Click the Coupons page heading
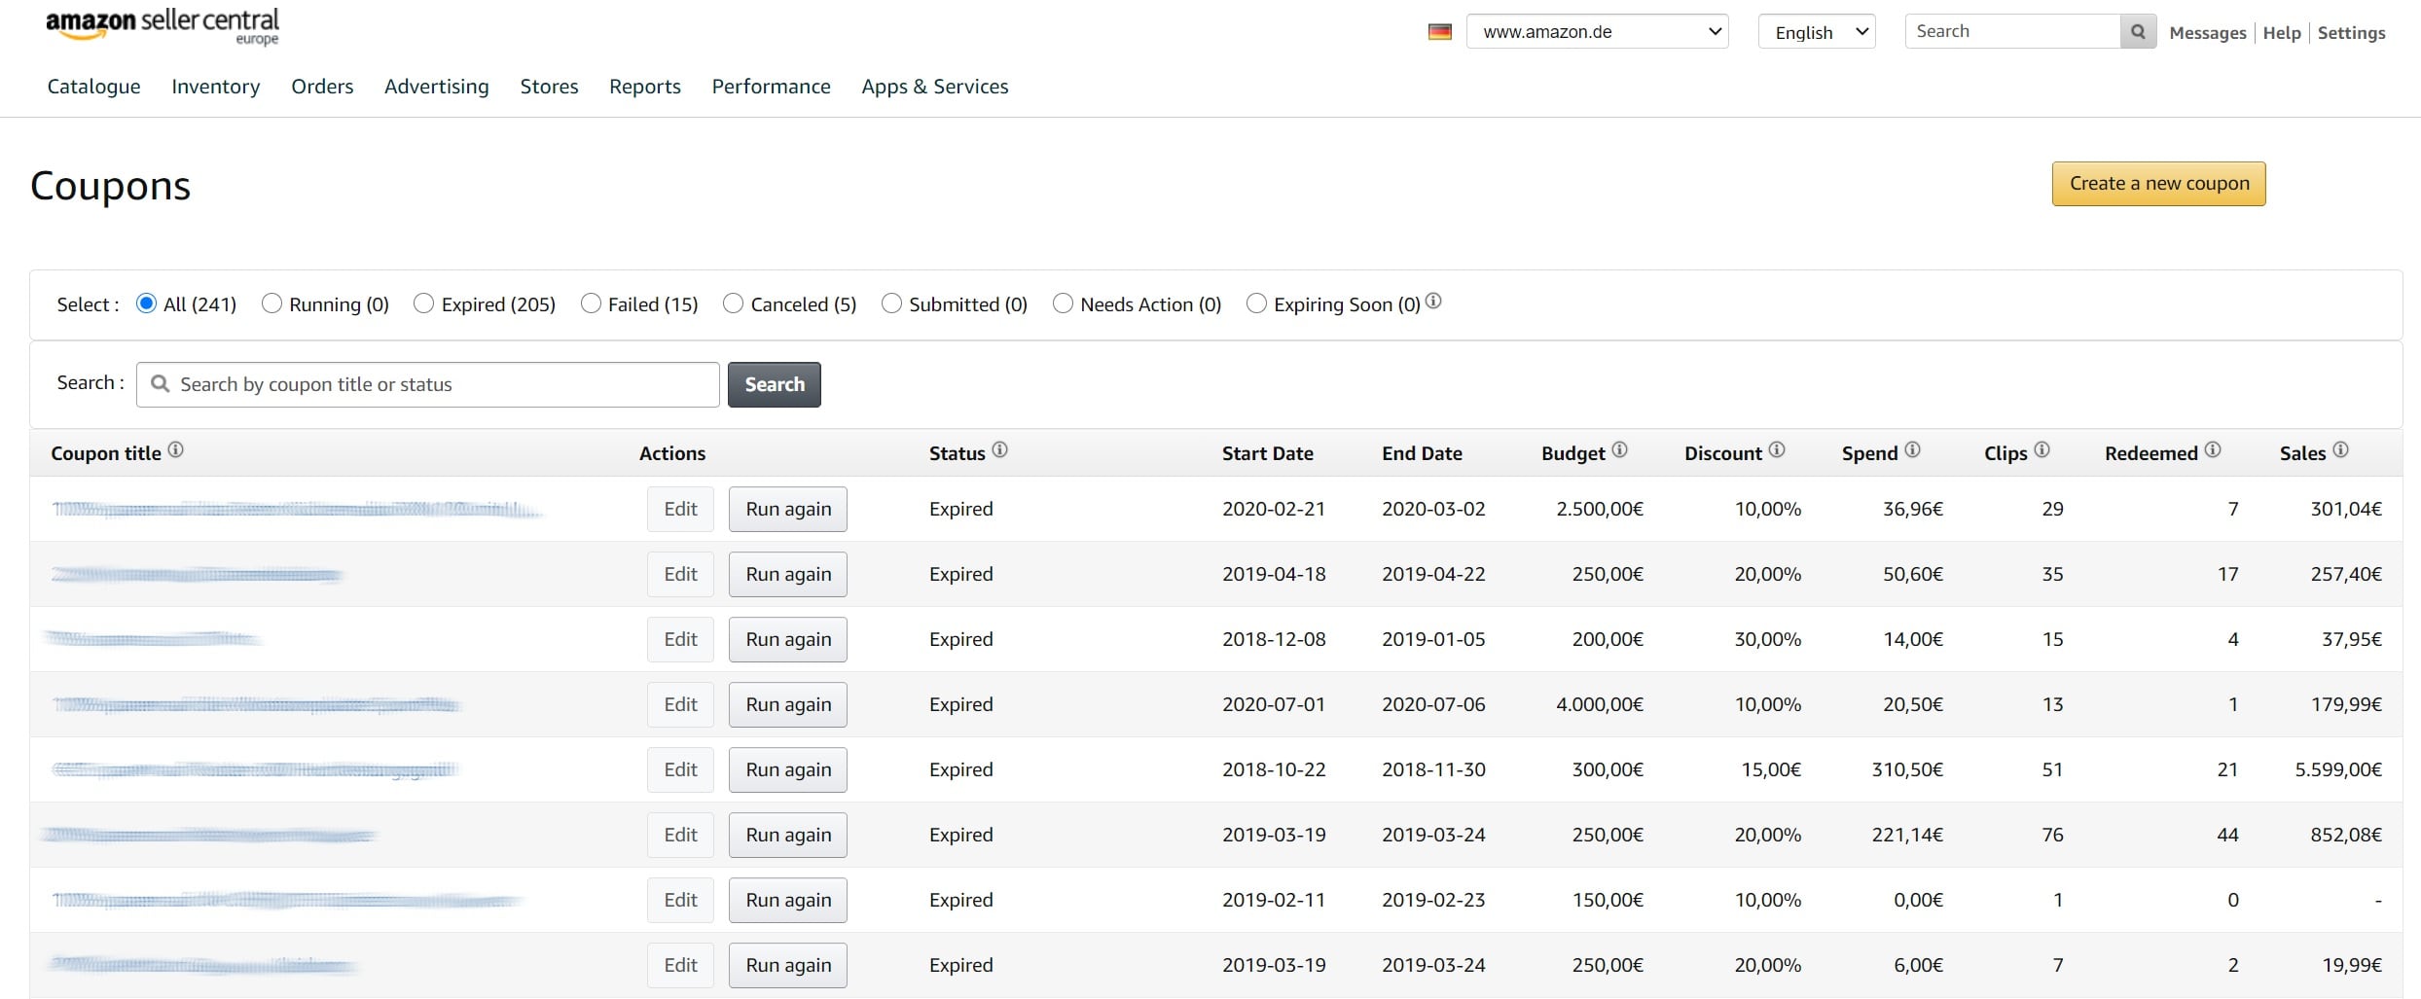Image resolution: width=2421 pixels, height=999 pixels. click(110, 186)
